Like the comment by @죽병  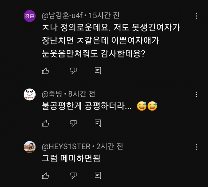45,123
